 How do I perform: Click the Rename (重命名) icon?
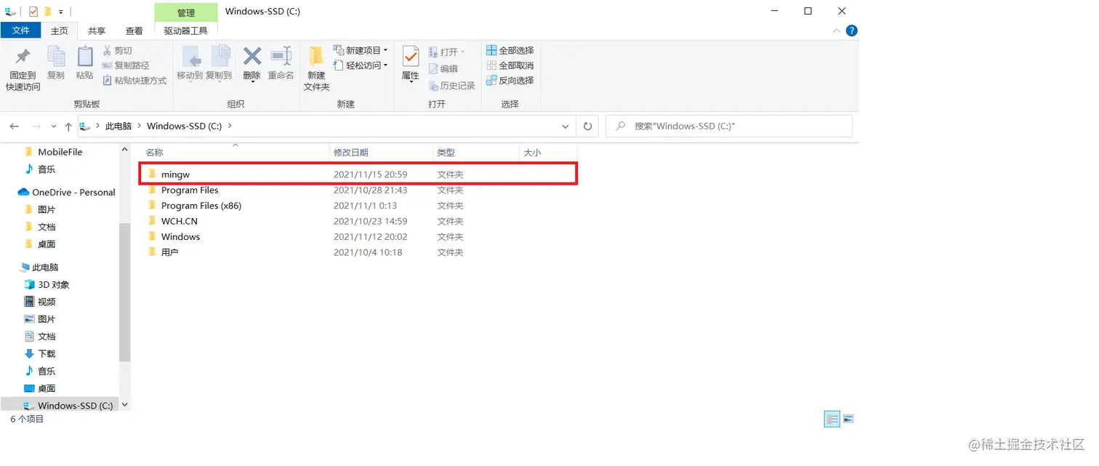click(x=281, y=64)
